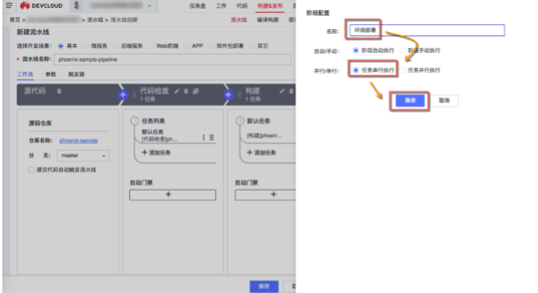Grab the drag handle of 构建 stage
The width and height of the screenshot is (538, 293).
239,95
